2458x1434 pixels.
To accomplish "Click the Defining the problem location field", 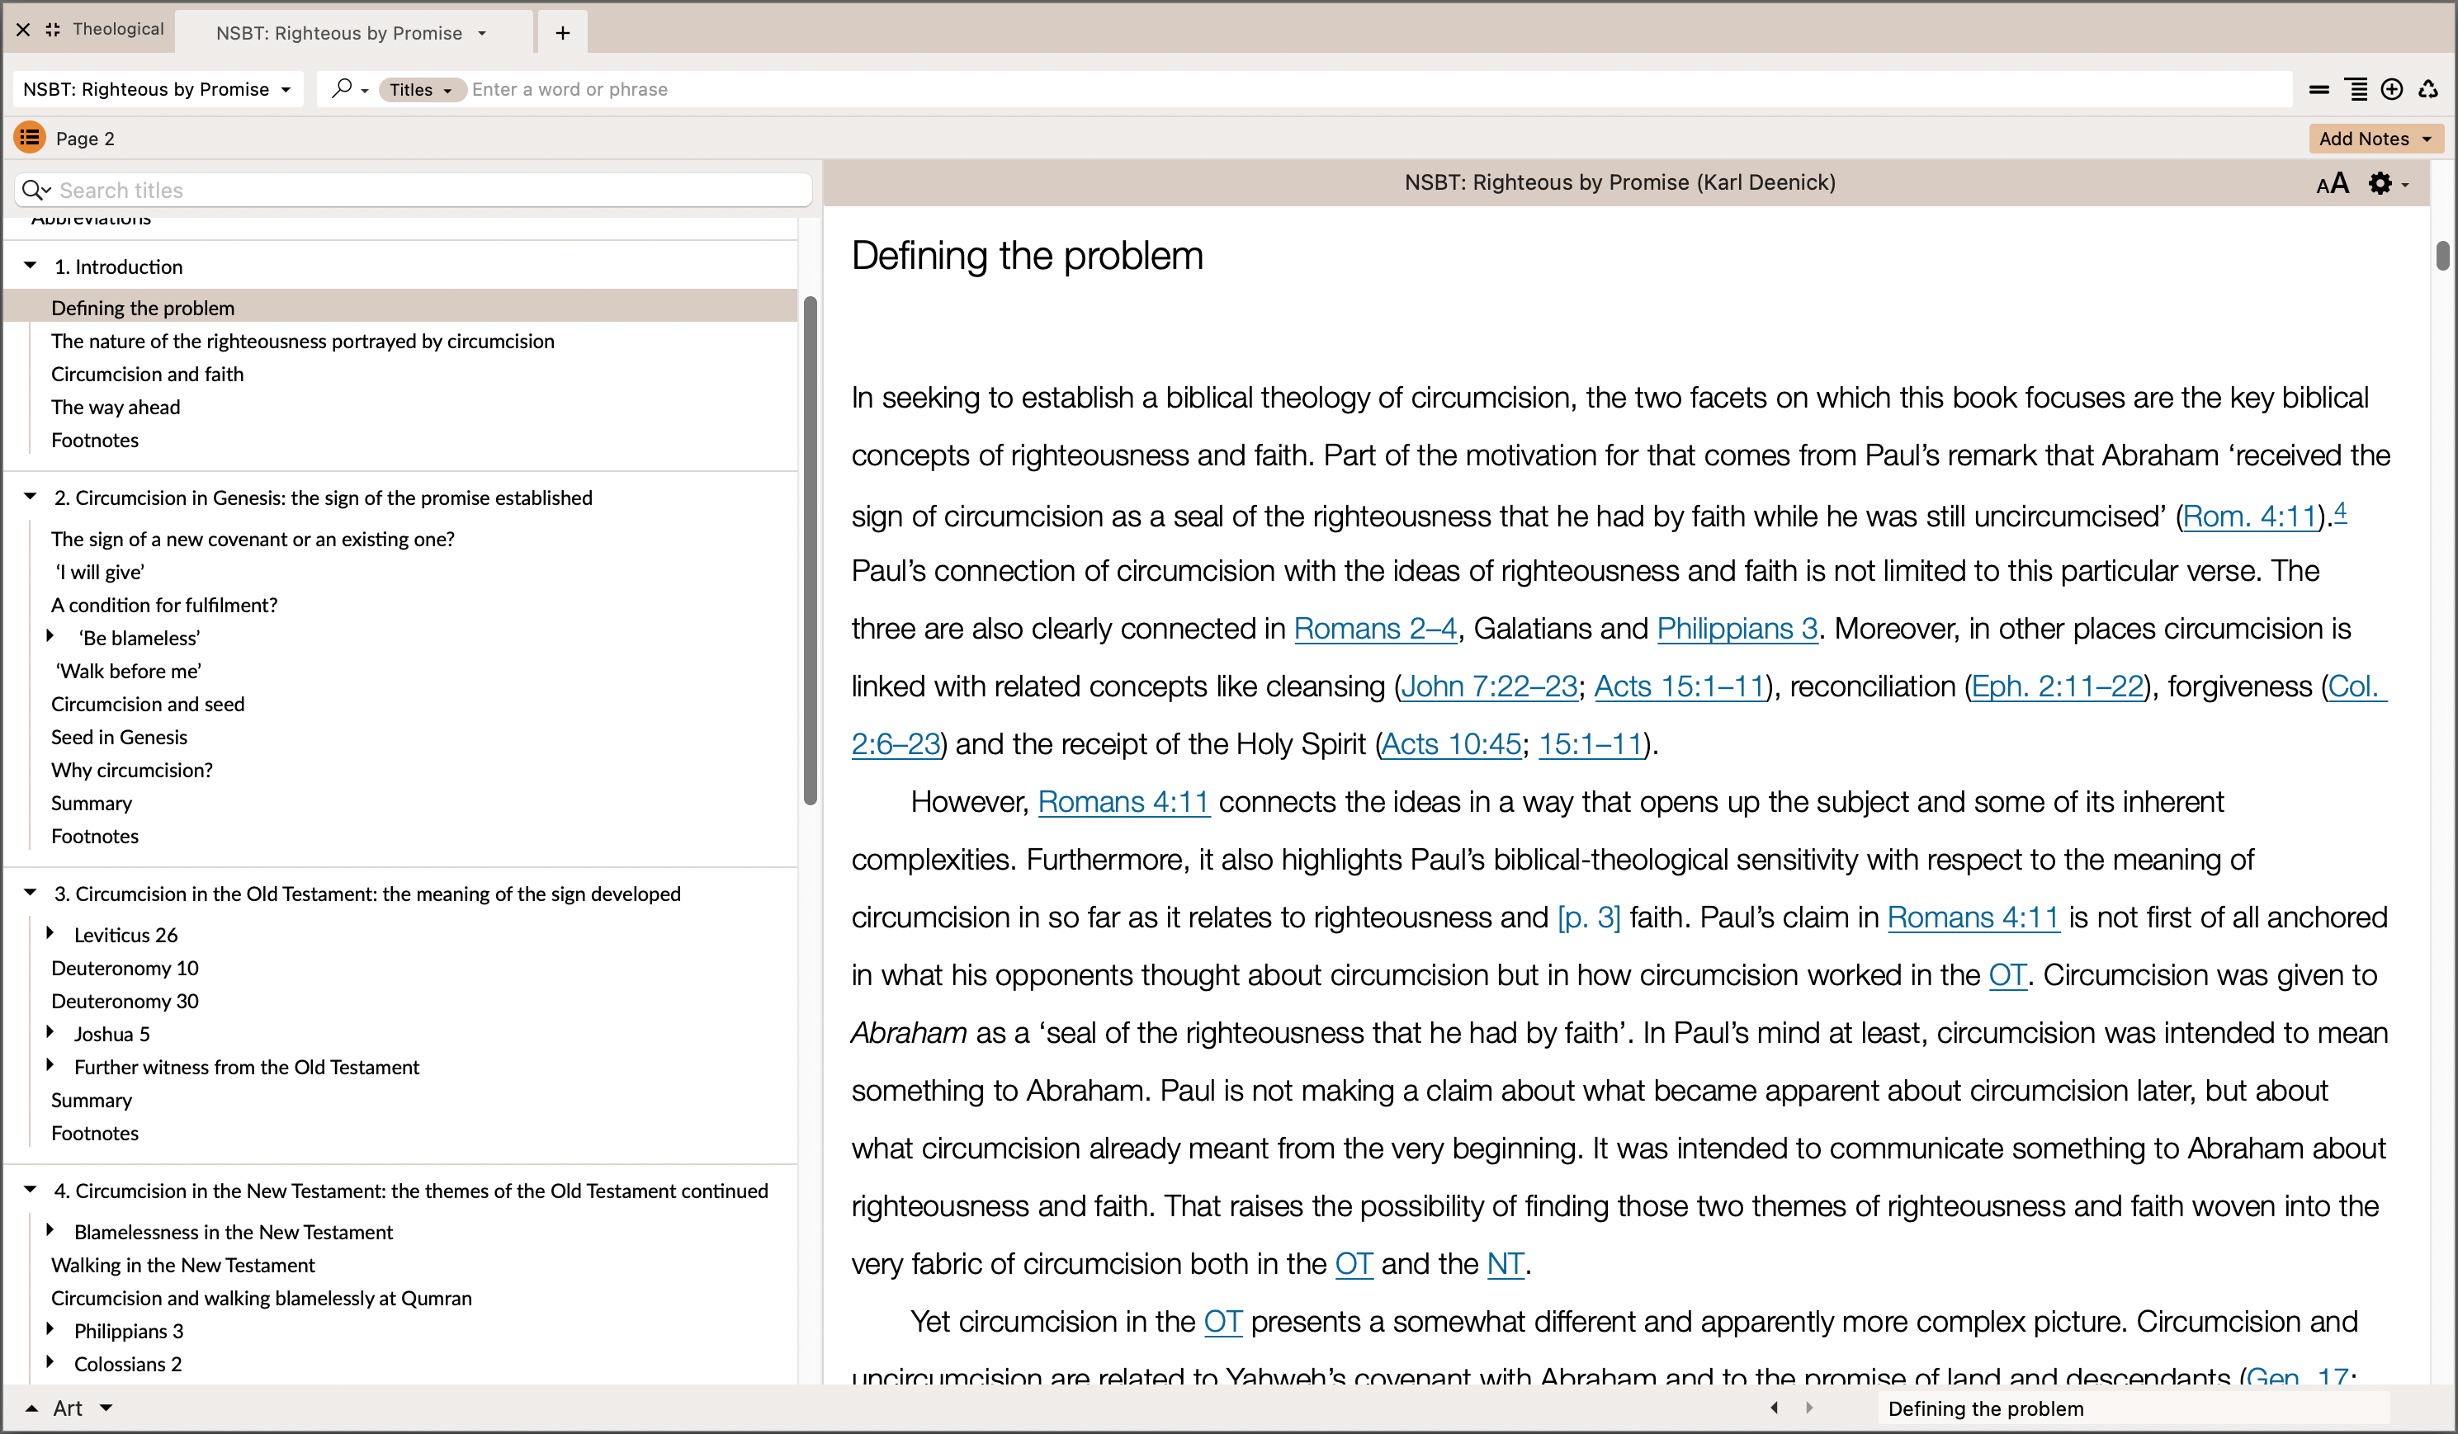I will 2133,1408.
